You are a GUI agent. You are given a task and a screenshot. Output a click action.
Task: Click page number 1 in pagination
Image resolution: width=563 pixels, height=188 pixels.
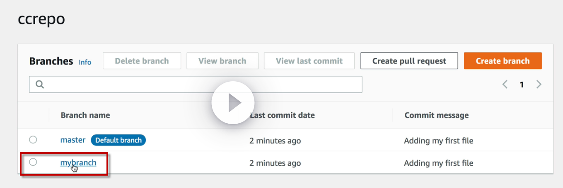tap(522, 85)
